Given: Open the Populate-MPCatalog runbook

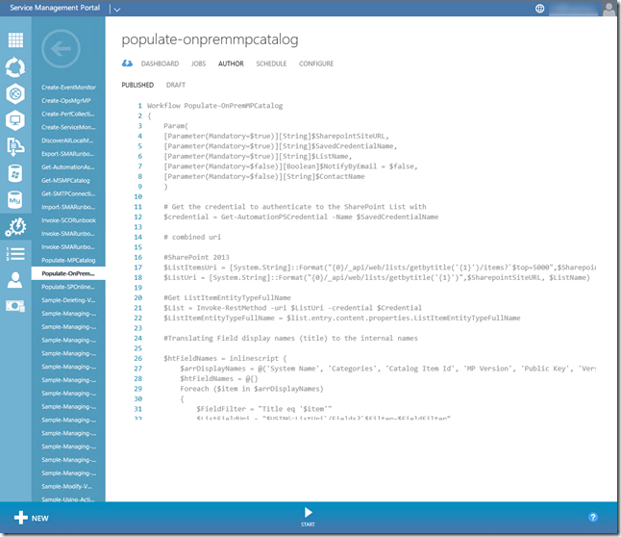Looking at the screenshot, I should [68, 261].
